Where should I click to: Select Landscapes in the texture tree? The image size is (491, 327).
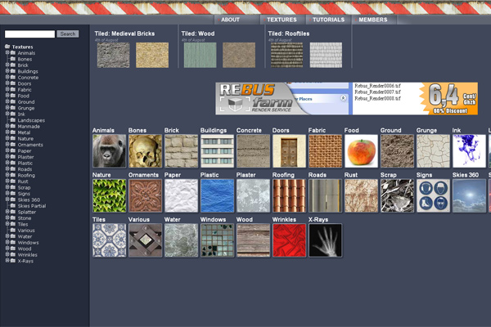pyautogui.click(x=31, y=120)
